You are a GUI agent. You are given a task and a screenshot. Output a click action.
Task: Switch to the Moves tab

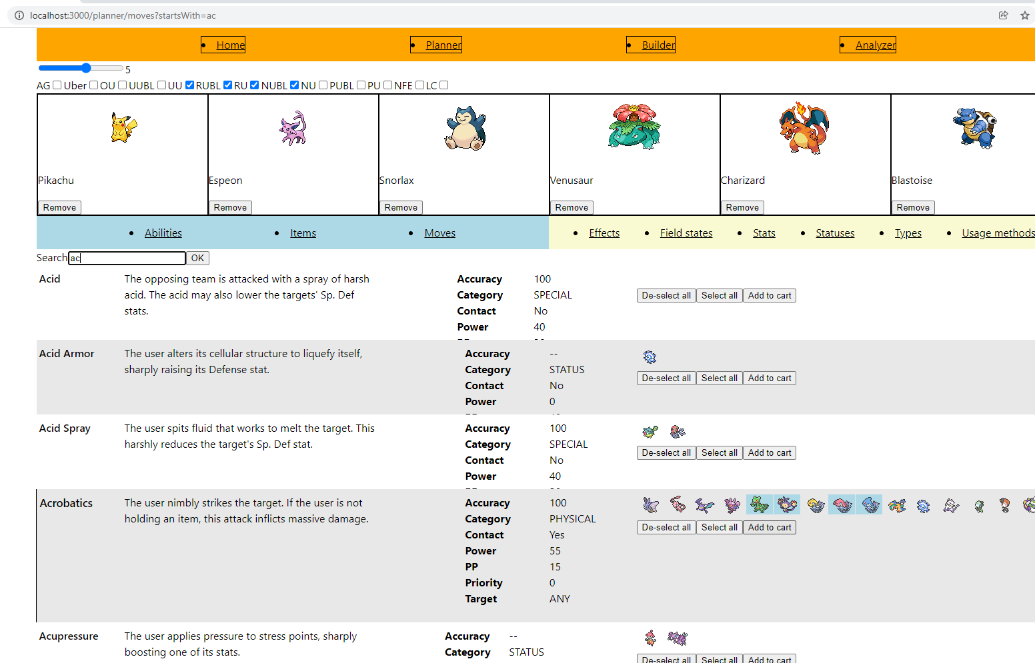(440, 233)
